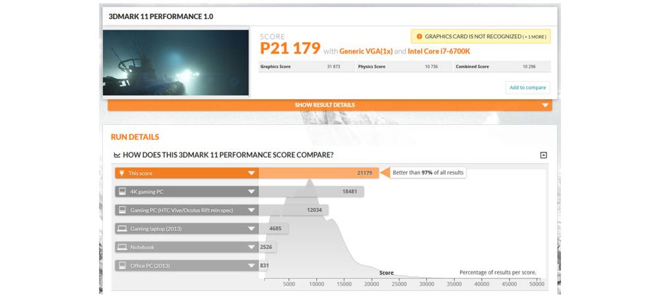Click the warning icon in graphics card notice
Viewport: 660px width, 297px height.
(418, 37)
